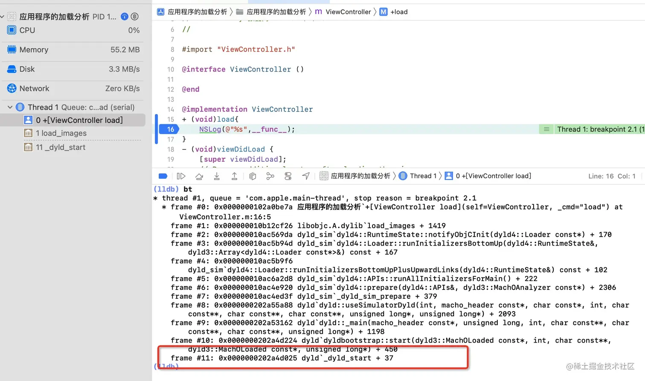Viewport: 645px width, 381px height.
Task: Click the #import "ViewController.h" line
Action: coord(238,49)
